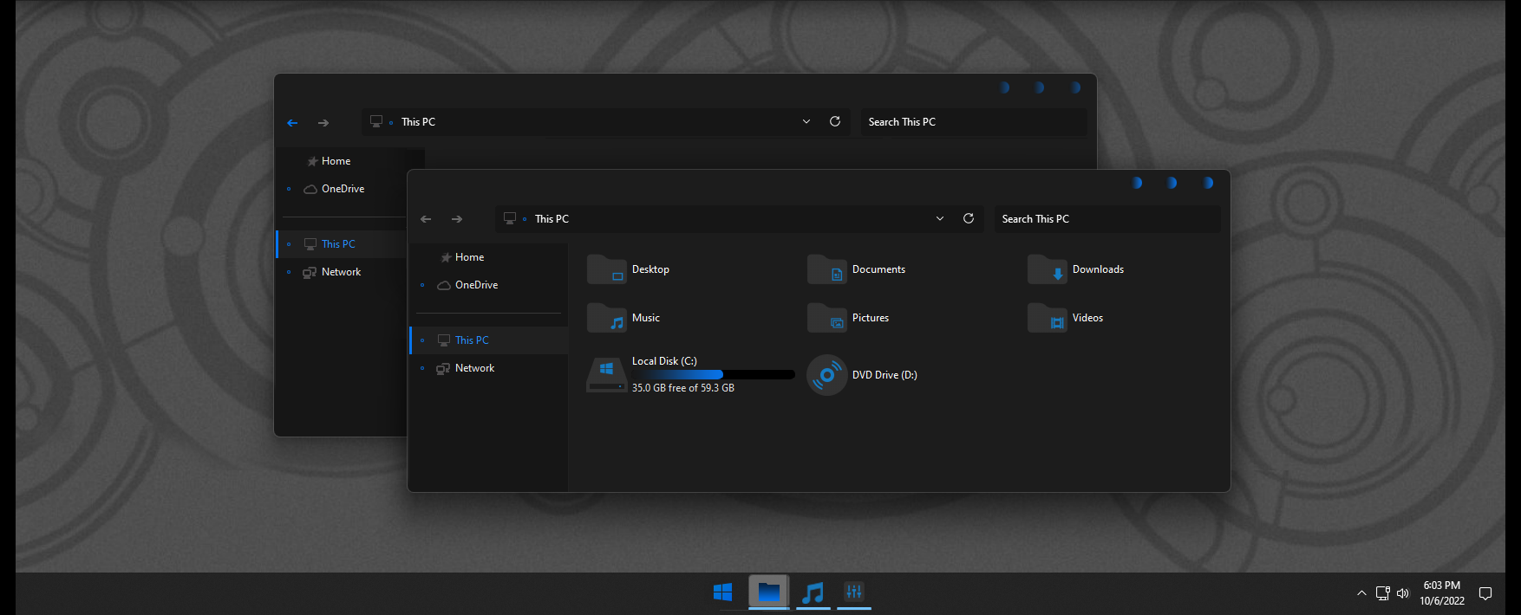Expand the OneDrive node in front sidebar

click(422, 285)
